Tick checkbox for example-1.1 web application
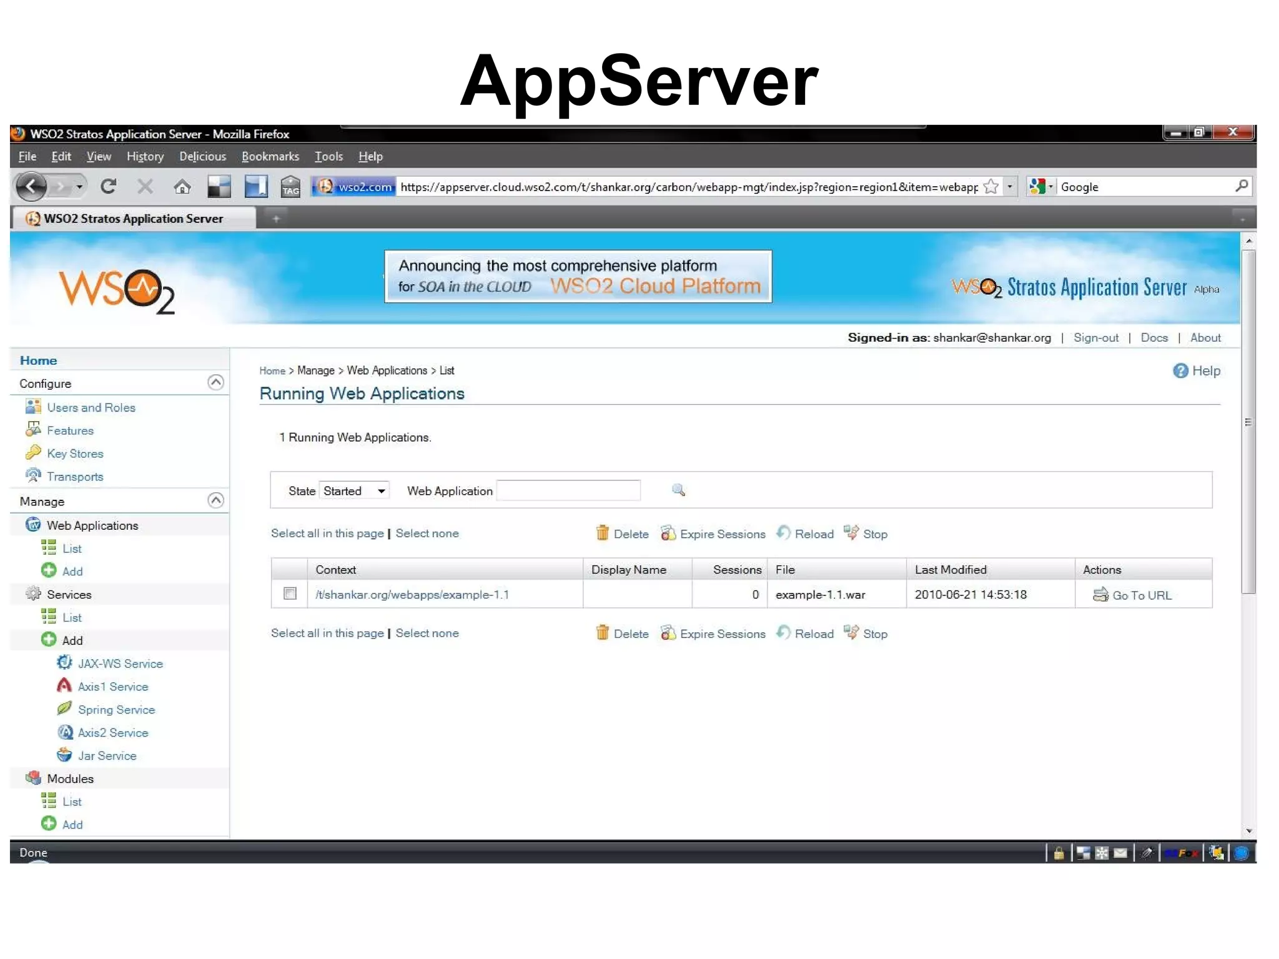 290,593
